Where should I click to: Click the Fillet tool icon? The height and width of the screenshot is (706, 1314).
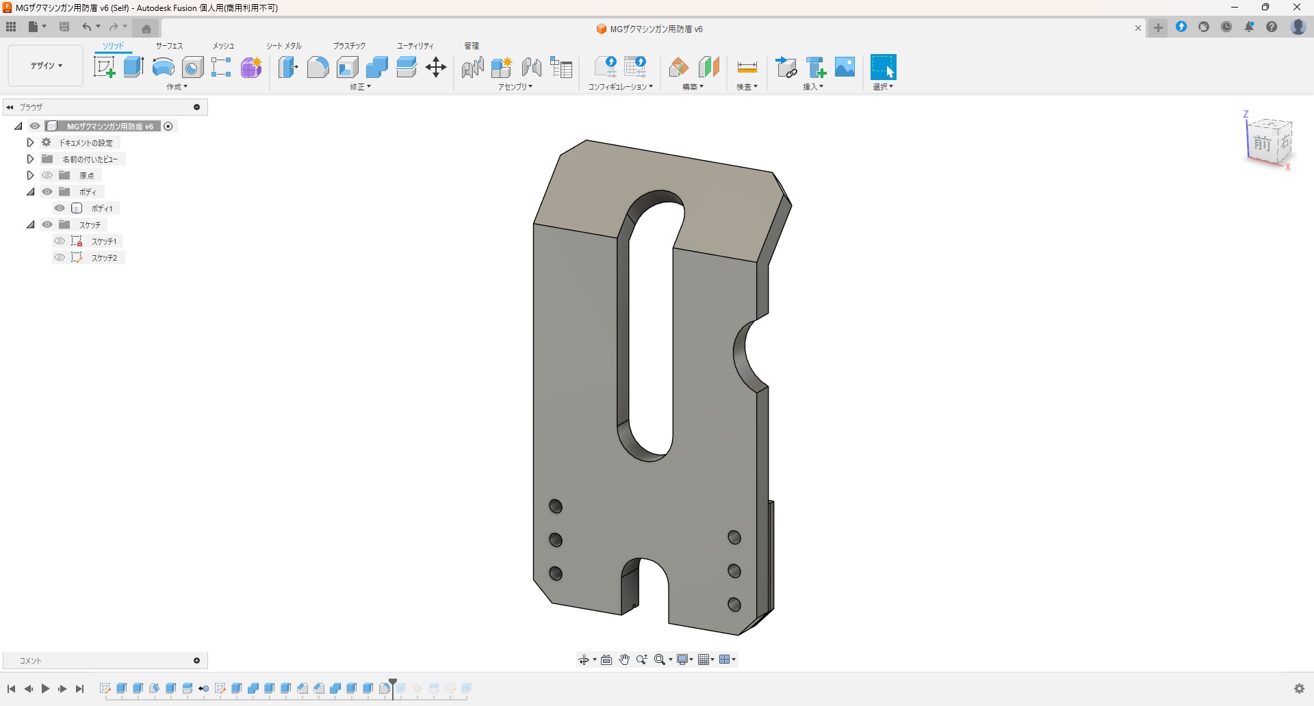click(x=318, y=67)
